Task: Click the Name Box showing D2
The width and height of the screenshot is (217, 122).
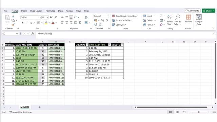Action: 10,34
